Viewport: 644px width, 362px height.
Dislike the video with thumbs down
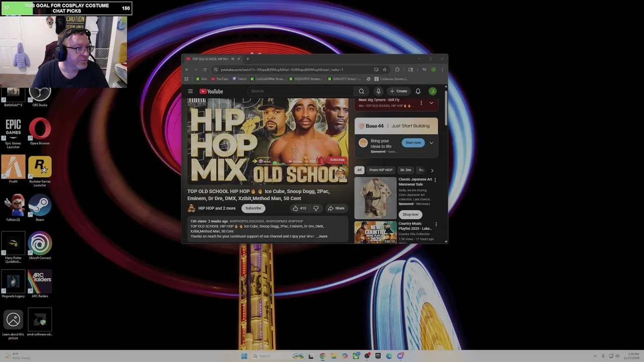click(316, 208)
